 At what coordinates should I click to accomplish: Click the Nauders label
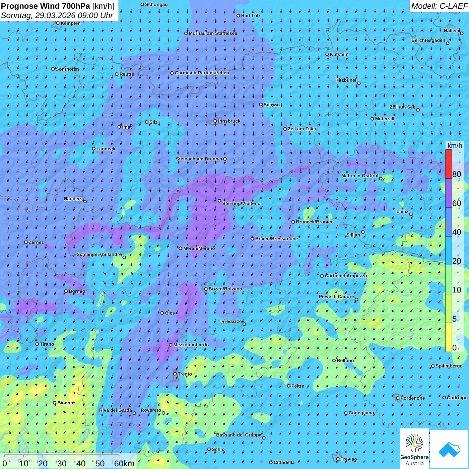tap(73, 199)
